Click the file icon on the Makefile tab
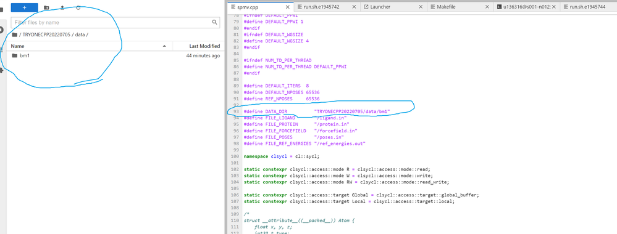Viewport: 617px width, 234px height. point(433,7)
